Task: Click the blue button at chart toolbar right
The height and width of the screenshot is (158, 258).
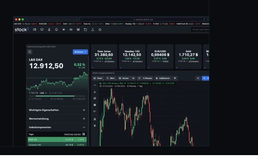Action: [205, 78]
